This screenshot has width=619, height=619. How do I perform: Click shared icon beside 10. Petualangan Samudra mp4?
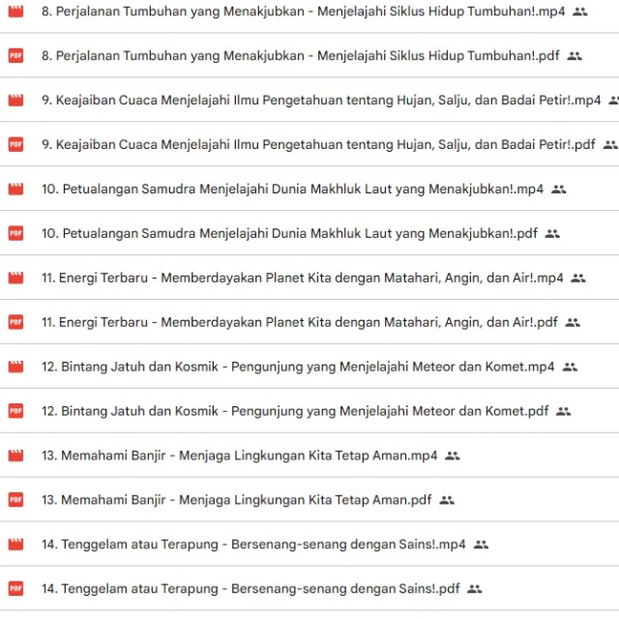[x=558, y=190]
